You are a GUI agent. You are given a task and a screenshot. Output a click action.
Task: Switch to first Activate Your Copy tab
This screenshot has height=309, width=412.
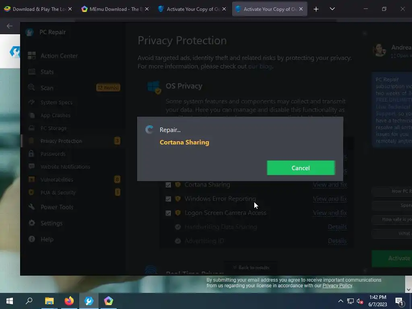click(x=192, y=9)
